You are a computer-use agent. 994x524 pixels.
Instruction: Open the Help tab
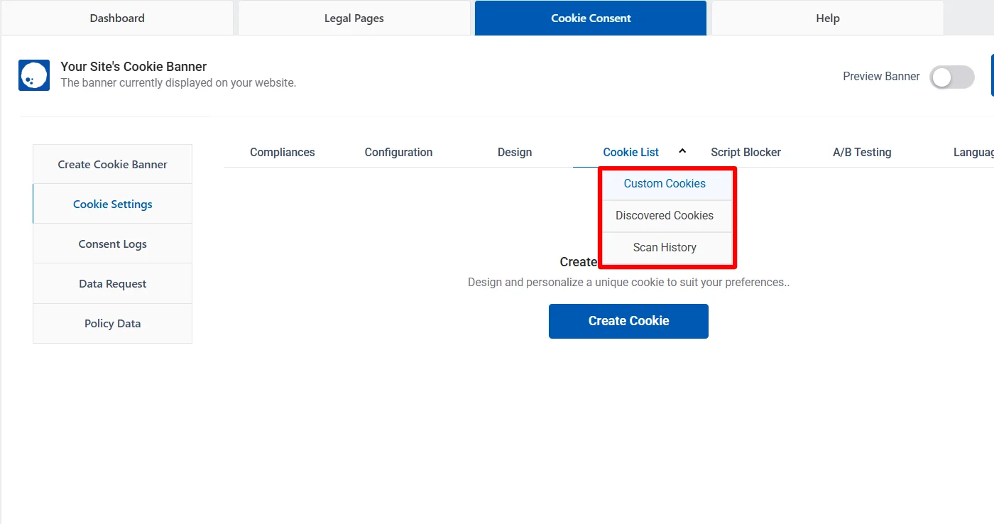(828, 18)
